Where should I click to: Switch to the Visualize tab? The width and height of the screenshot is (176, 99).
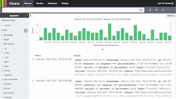(x=39, y=3)
